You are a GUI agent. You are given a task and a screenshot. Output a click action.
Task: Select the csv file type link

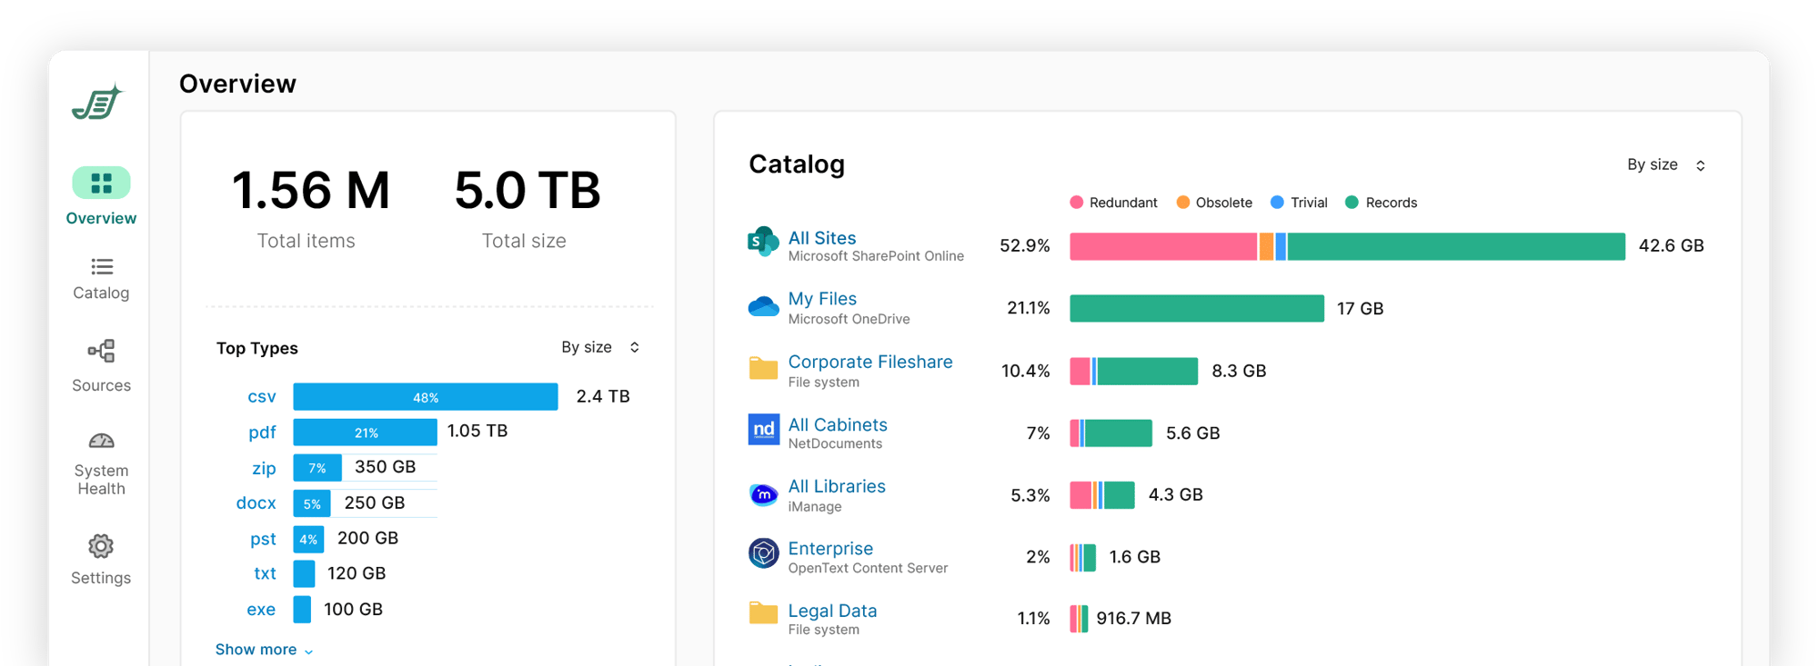[262, 397]
